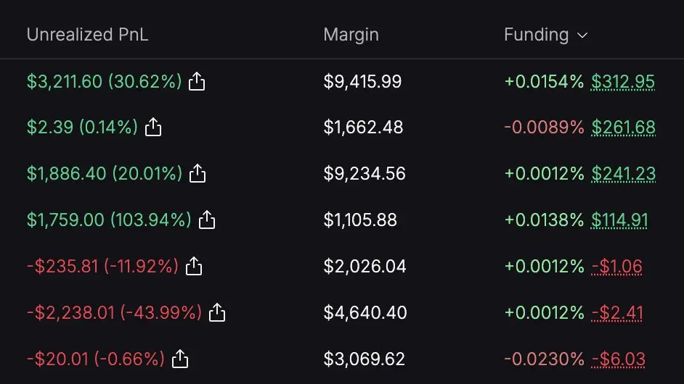Open the -$1.06 funding link

point(616,267)
